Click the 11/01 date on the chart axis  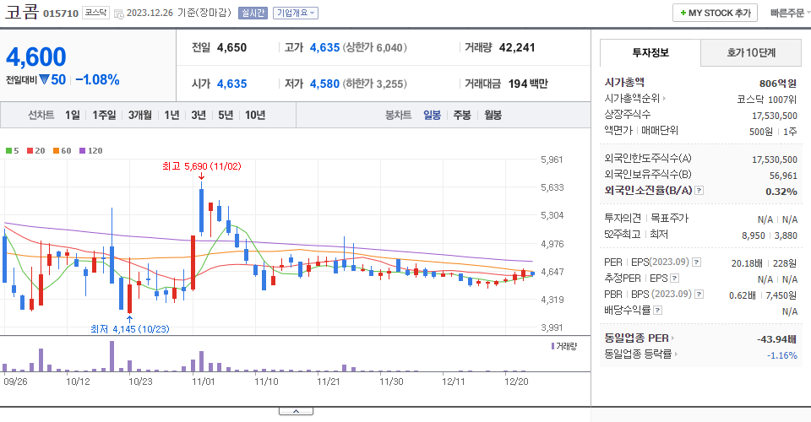204,381
